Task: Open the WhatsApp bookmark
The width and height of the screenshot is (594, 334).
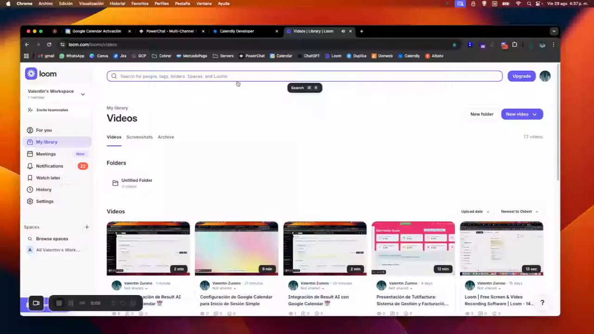Action: (71, 56)
